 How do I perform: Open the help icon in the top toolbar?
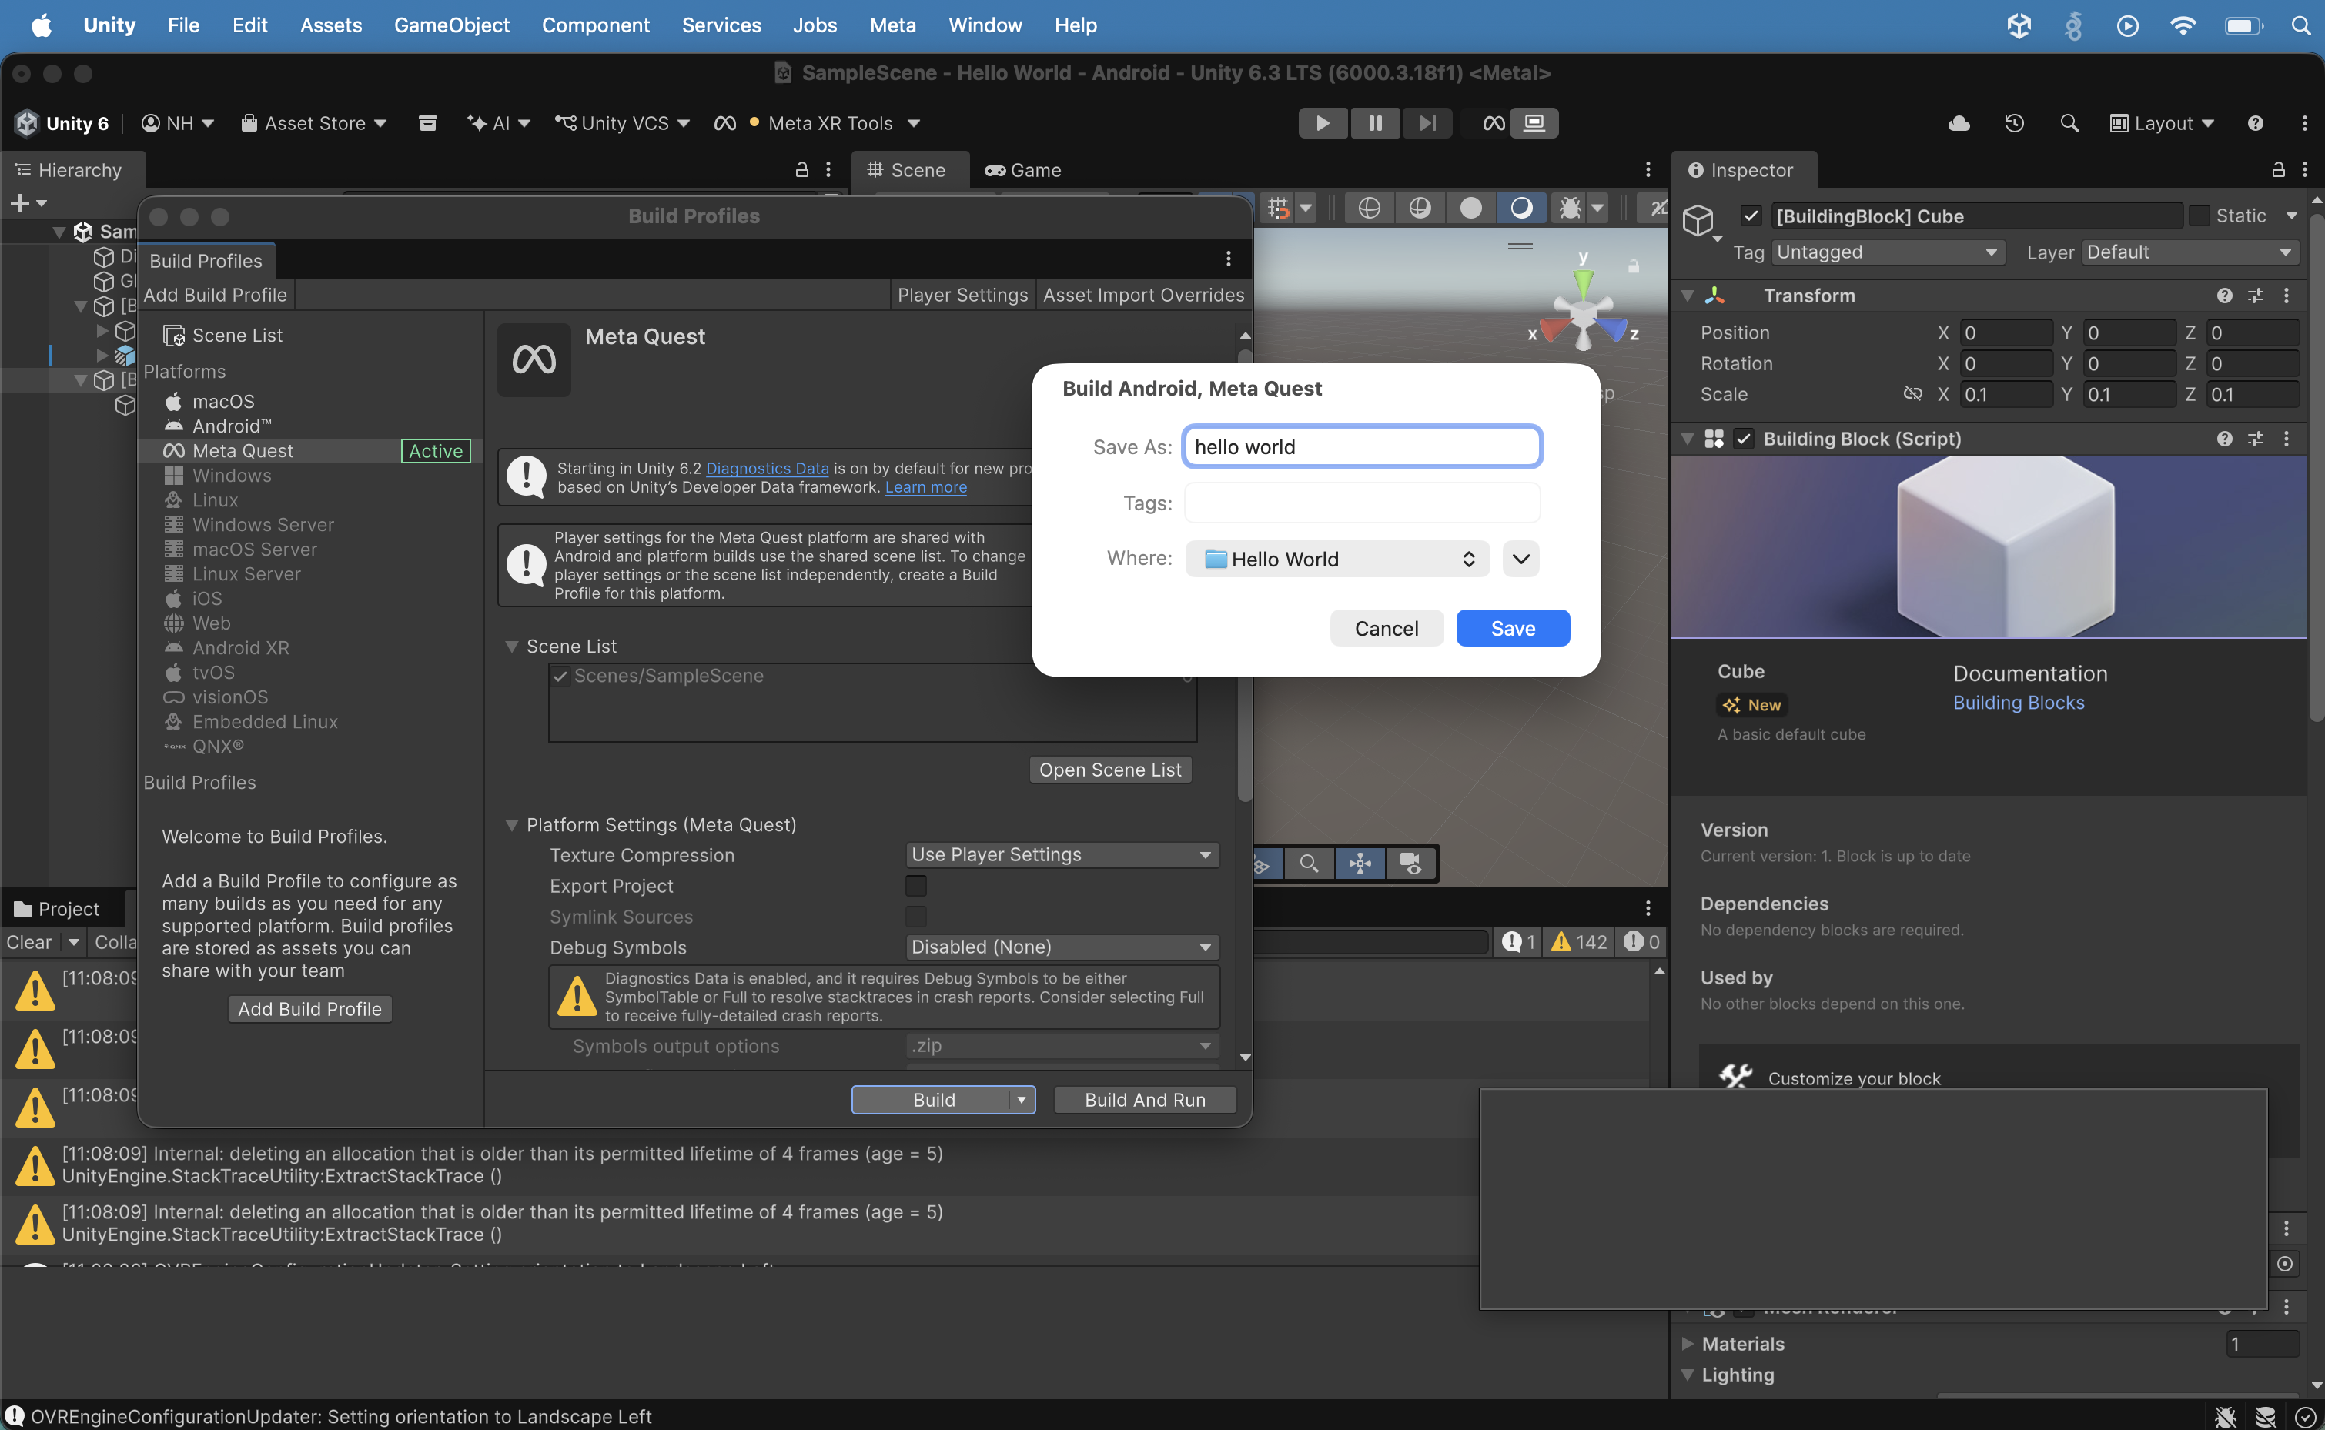(x=2255, y=123)
